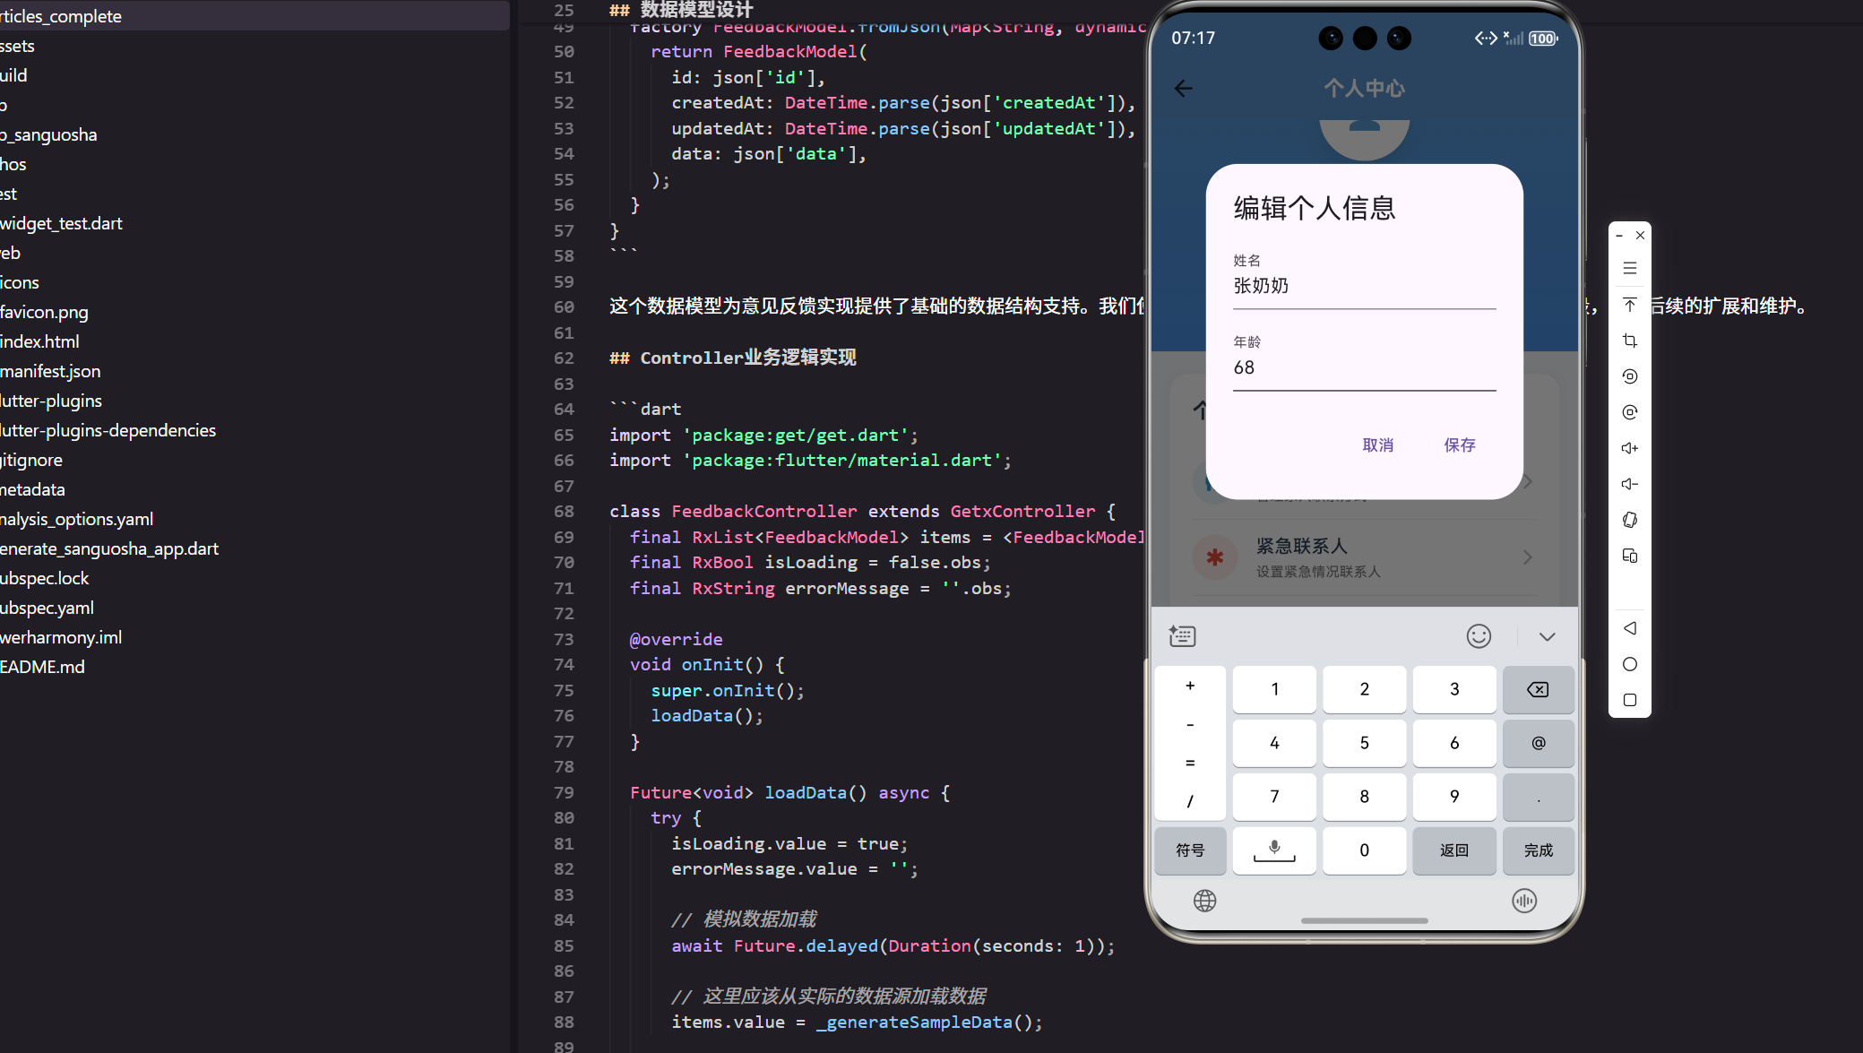Tap the circular home button
Image resolution: width=1863 pixels, height=1053 pixels.
1629,663
